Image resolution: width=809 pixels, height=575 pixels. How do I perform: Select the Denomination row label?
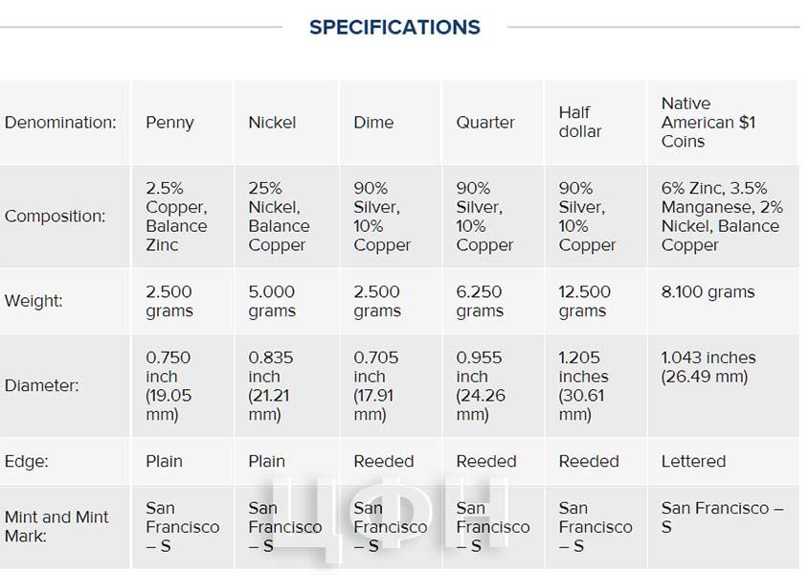click(x=60, y=123)
